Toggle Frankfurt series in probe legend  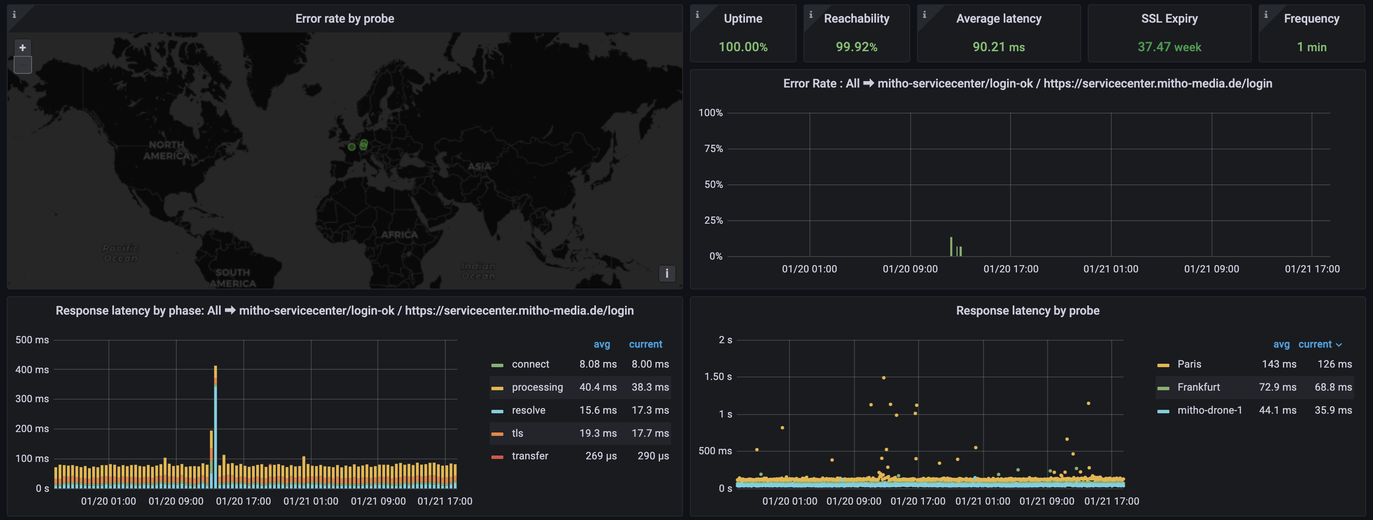(1199, 387)
